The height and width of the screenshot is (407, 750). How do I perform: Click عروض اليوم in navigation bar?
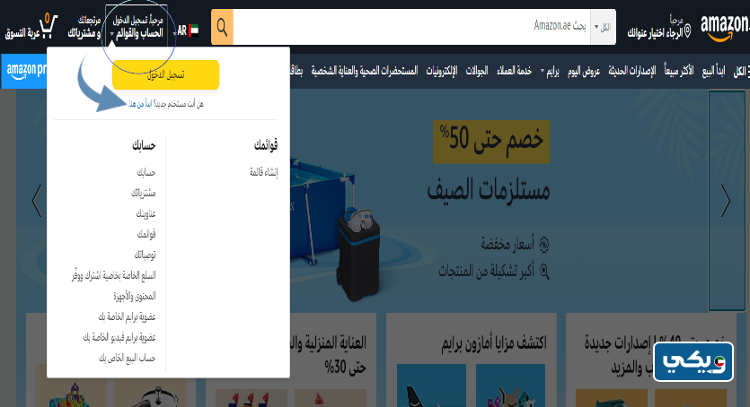click(584, 71)
